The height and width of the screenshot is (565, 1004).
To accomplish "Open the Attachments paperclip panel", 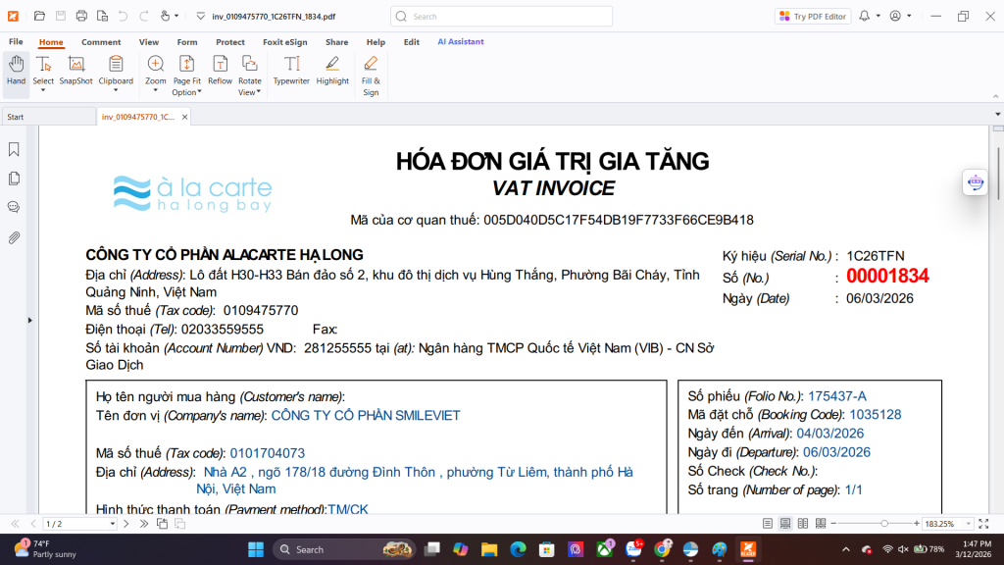I will click(15, 237).
